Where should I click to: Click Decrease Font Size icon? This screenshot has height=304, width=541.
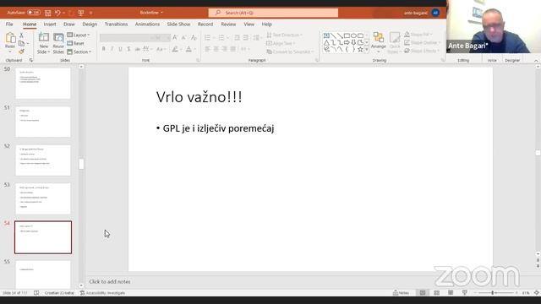[184, 37]
